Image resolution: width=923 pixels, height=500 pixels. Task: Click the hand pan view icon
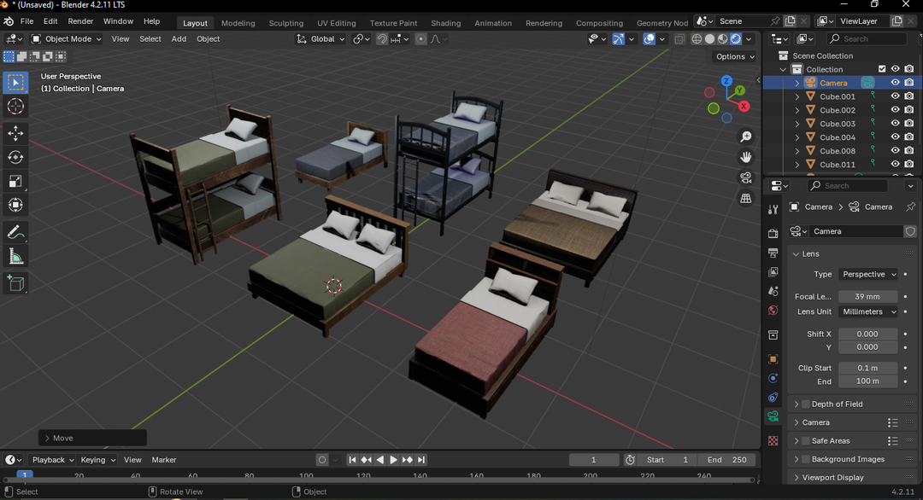point(746,158)
